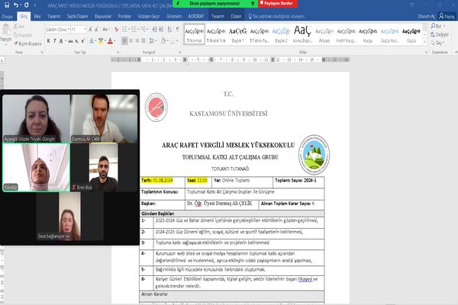Switch to the ACROBAT tab
This screenshot has width=458, height=305.
click(x=196, y=16)
